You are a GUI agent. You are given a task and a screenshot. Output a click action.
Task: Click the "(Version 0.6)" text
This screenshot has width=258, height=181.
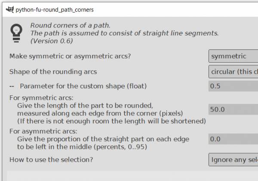click(x=52, y=41)
